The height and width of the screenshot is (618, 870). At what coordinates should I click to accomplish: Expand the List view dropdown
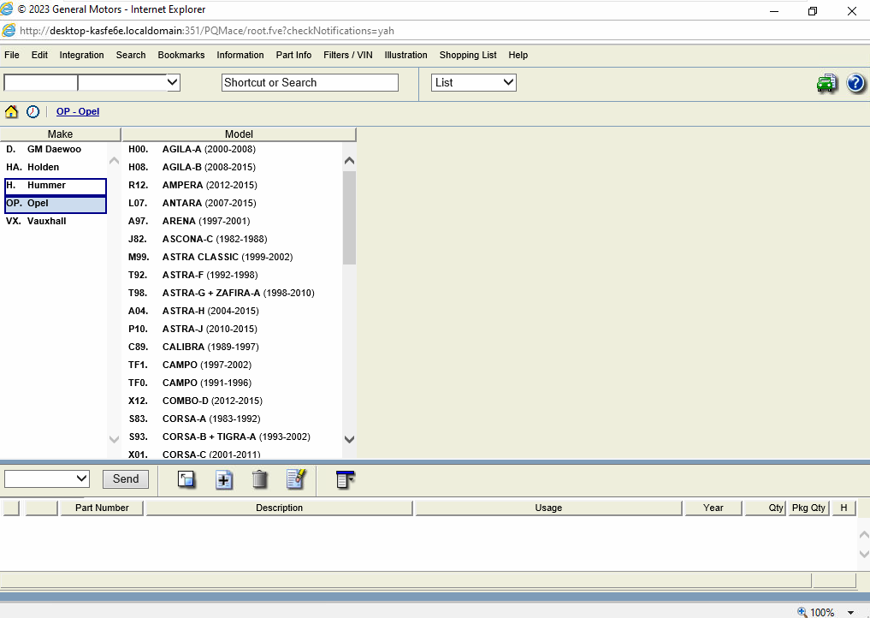474,83
